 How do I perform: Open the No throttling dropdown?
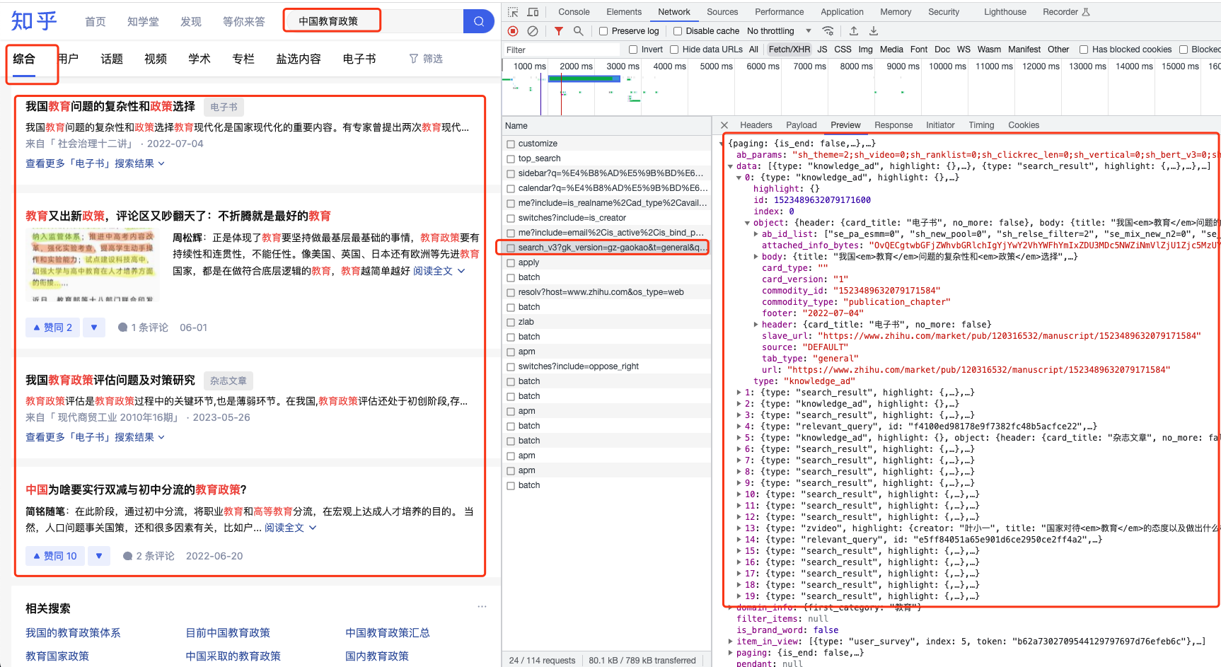(x=779, y=31)
